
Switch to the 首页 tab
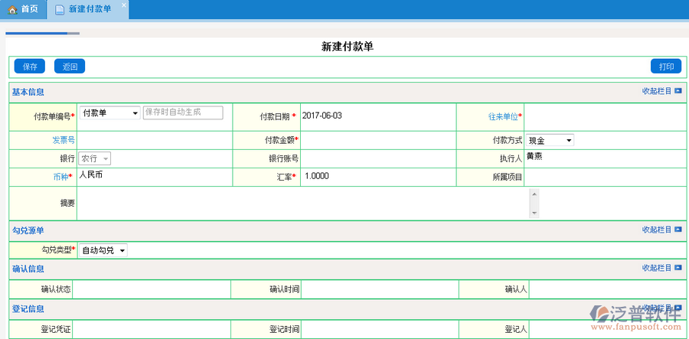tap(23, 9)
